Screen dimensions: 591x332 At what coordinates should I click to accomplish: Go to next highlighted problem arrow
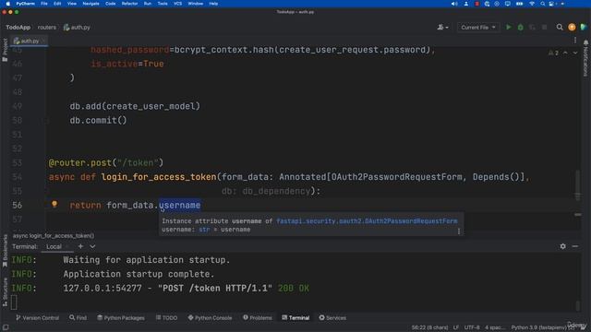pos(575,53)
